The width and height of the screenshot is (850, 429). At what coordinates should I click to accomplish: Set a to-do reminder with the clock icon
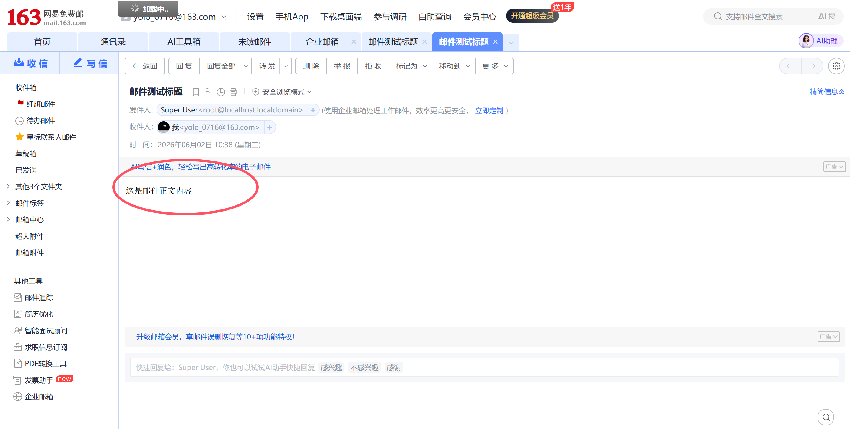(x=221, y=92)
